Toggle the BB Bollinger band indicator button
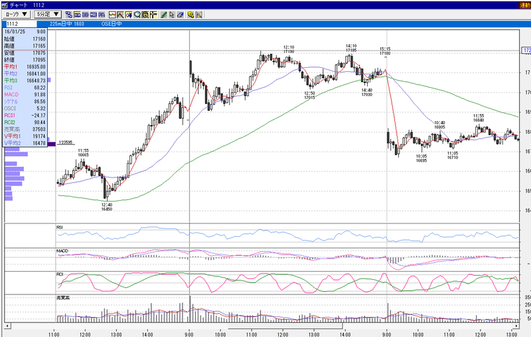The width and height of the screenshot is (531, 337). 86,15
